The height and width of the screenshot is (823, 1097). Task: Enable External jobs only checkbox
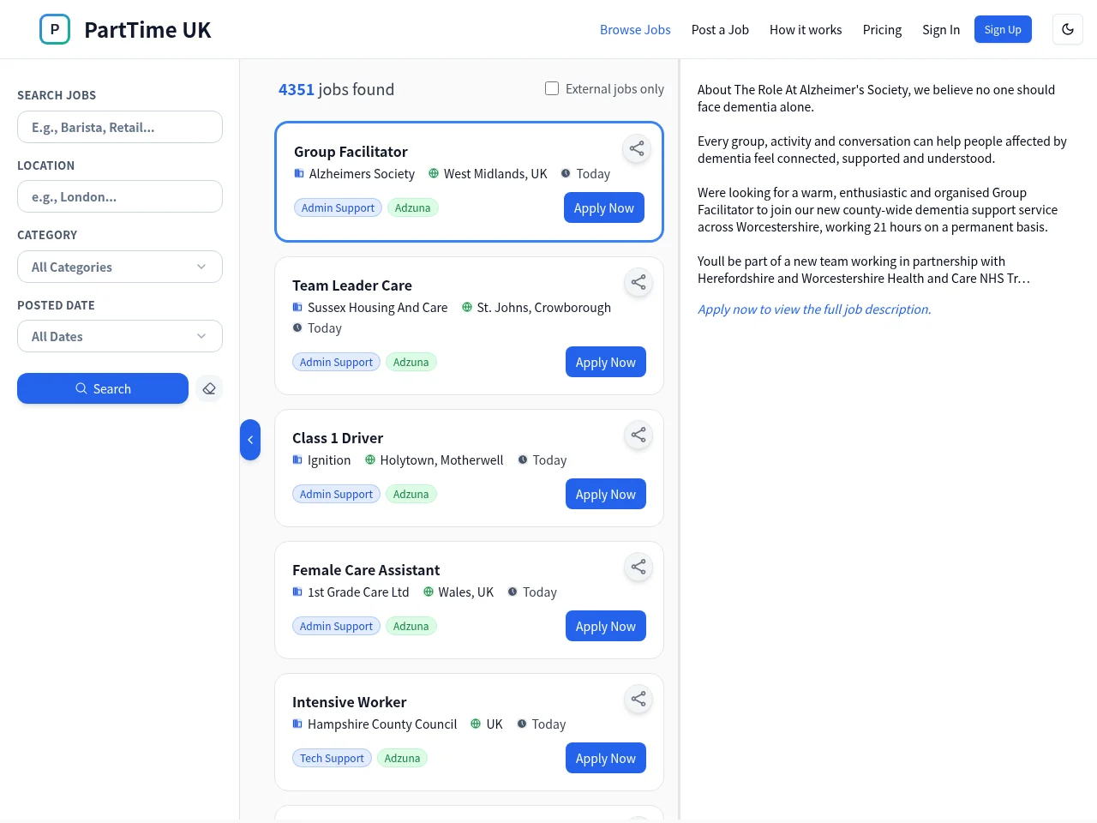coord(552,88)
